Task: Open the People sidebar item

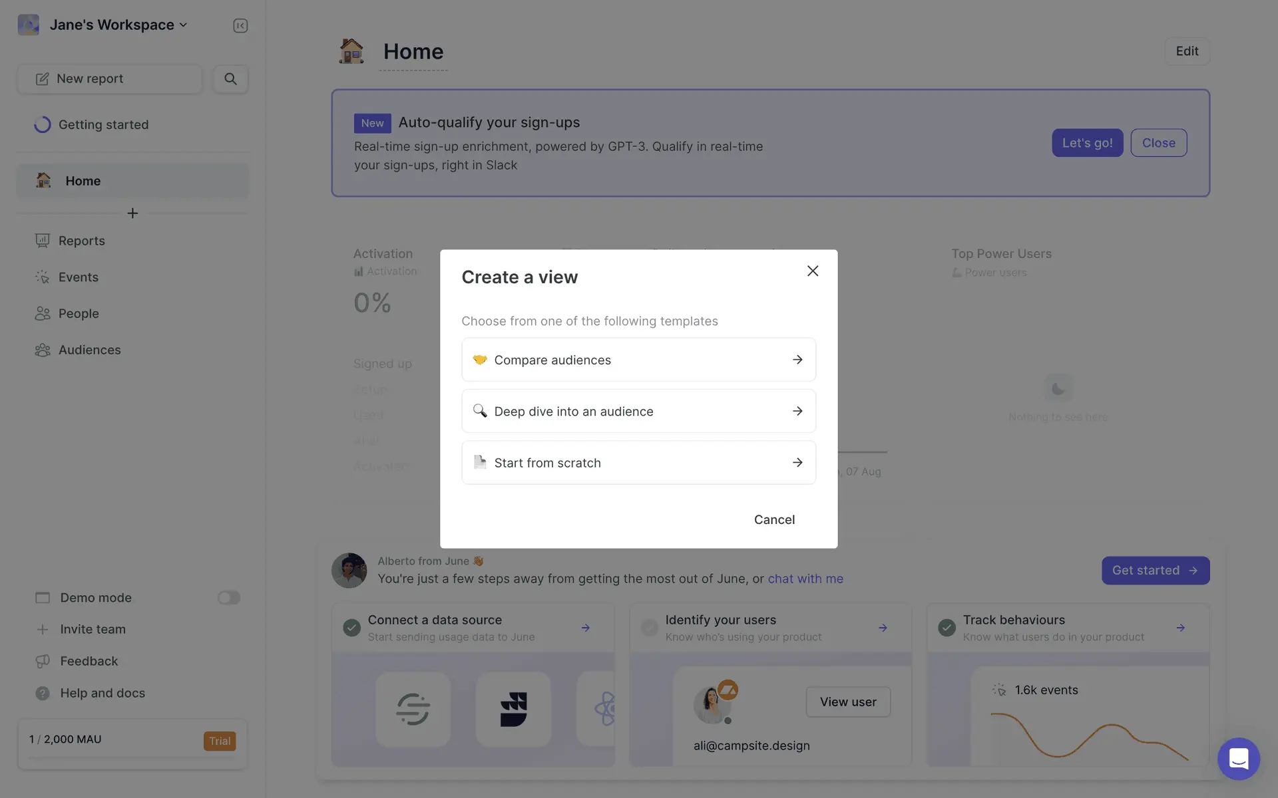Action: click(x=79, y=313)
